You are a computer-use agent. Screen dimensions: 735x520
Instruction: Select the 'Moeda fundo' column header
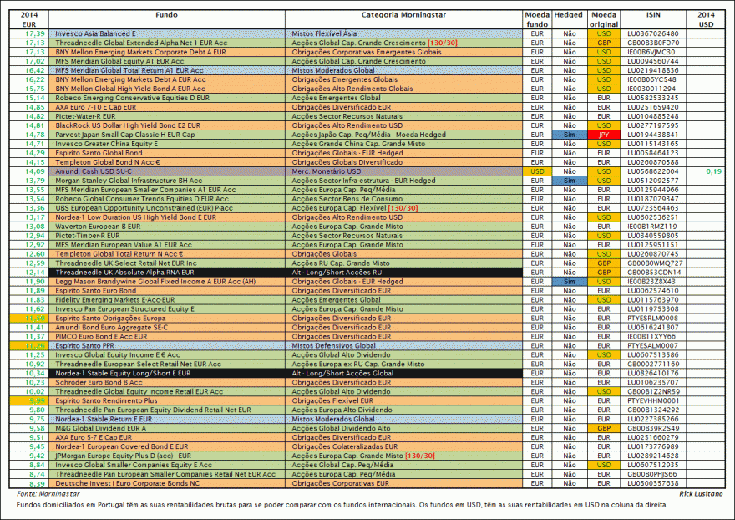click(537, 19)
